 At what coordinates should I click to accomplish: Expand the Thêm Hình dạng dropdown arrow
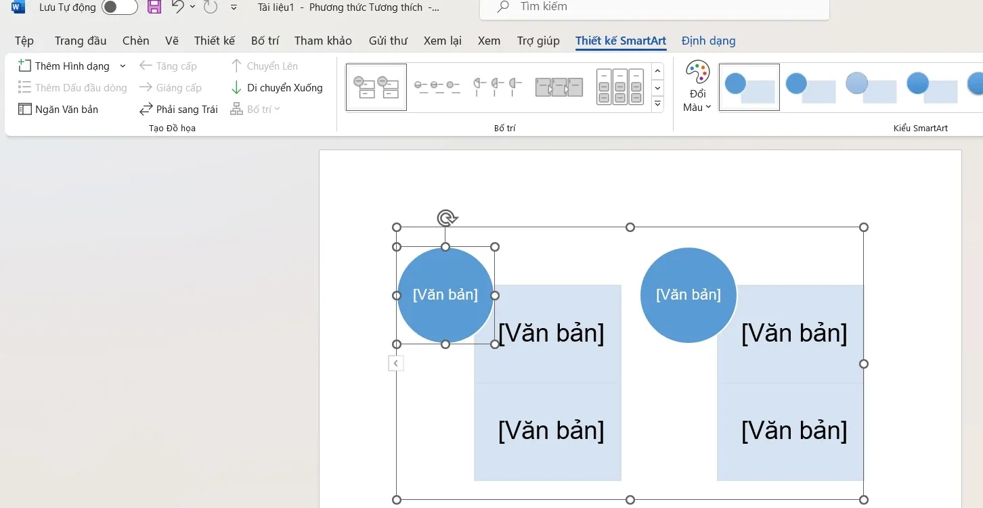click(123, 66)
